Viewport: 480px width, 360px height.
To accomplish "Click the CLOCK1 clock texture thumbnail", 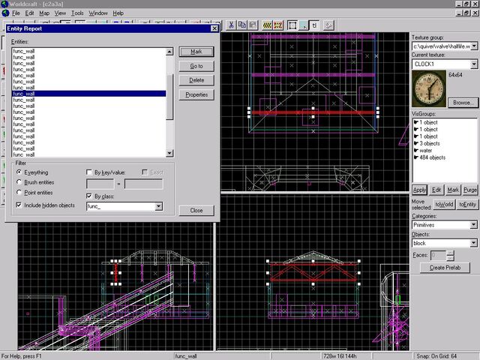I will pyautogui.click(x=429, y=88).
